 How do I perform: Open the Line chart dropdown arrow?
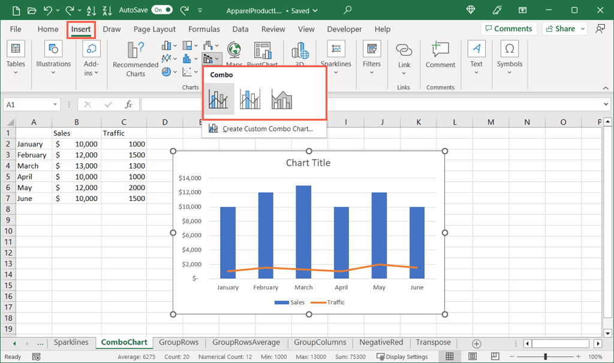pyautogui.click(x=174, y=58)
